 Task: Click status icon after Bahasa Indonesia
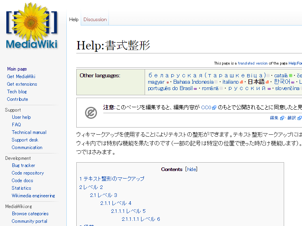(216, 82)
